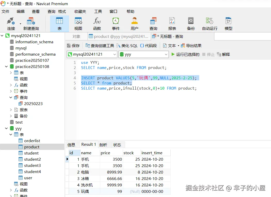This screenshot has height=197, width=271.
Task: Click line 6 of SQL editor
Action: coord(139,88)
